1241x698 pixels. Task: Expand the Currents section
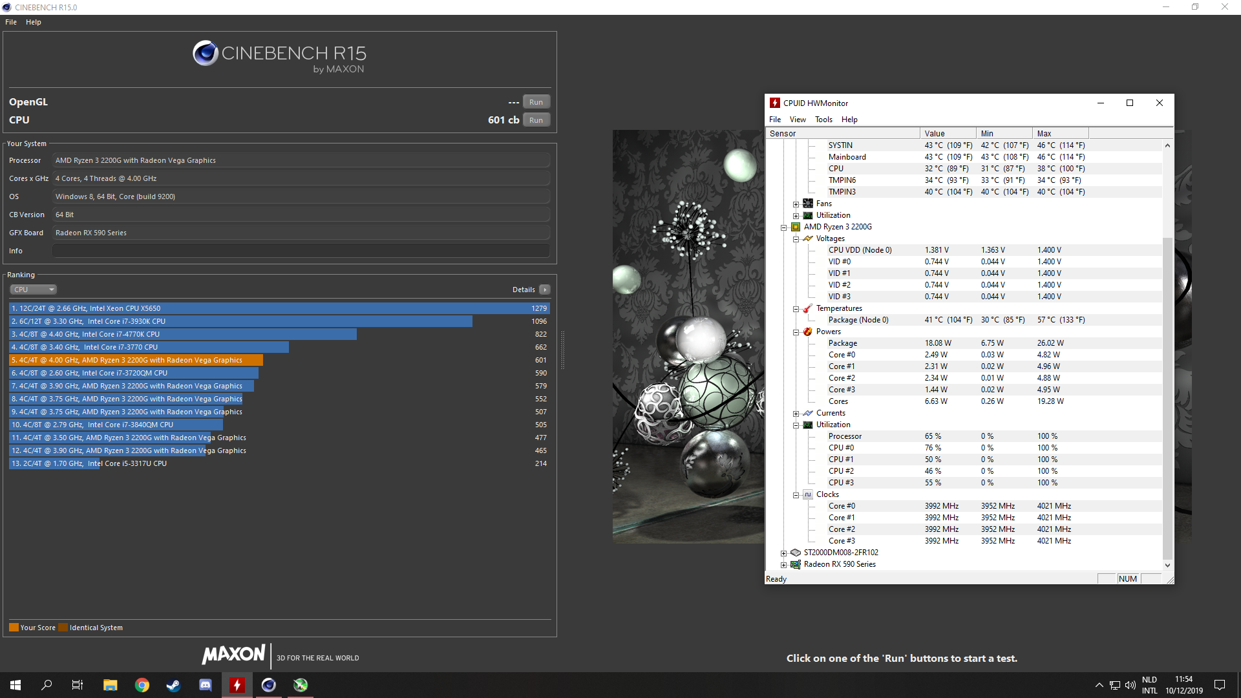tap(796, 414)
